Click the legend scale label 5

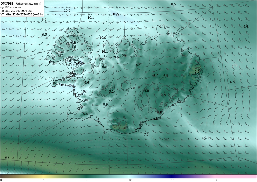pos(86,180)
